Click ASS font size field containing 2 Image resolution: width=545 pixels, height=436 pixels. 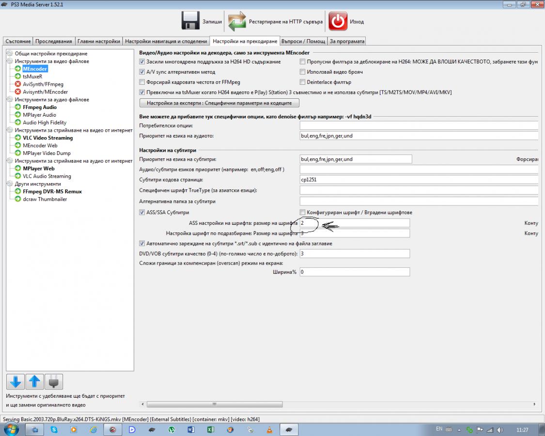(355, 223)
